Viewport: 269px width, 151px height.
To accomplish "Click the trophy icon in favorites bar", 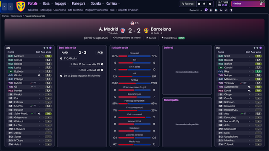I will (231, 10).
